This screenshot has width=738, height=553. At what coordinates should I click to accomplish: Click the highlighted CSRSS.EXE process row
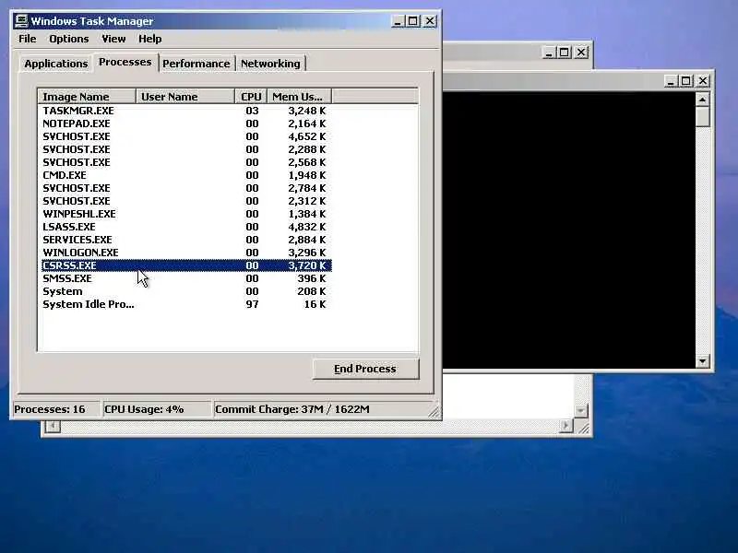pyautogui.click(x=186, y=265)
